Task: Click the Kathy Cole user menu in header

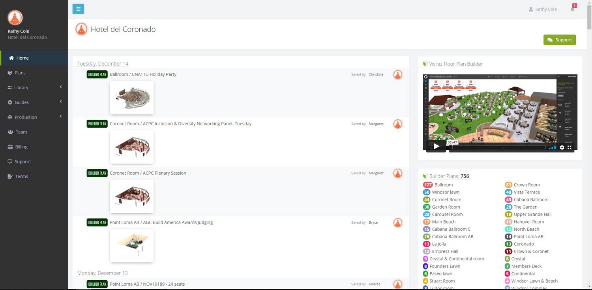Action: point(543,9)
